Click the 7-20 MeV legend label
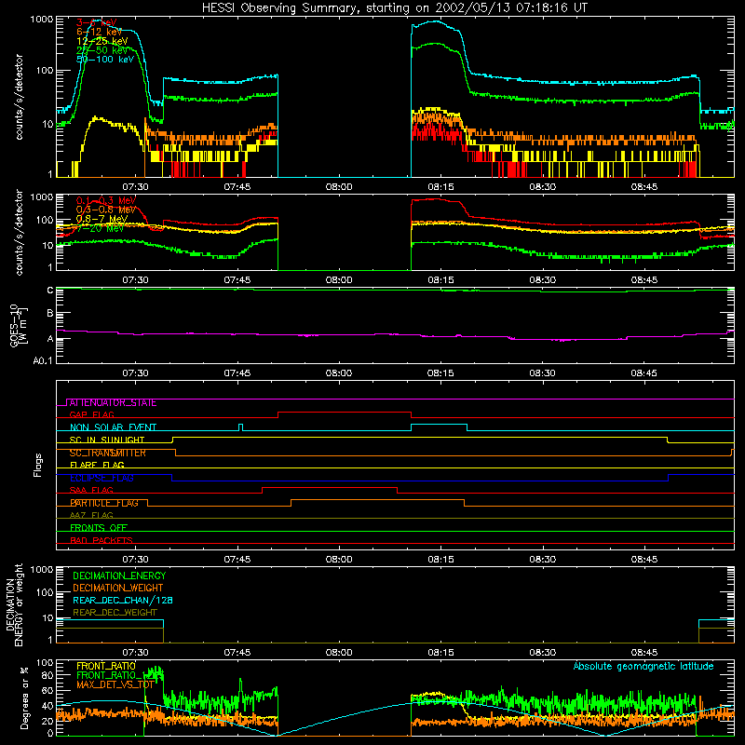745x745 pixels. pos(101,228)
